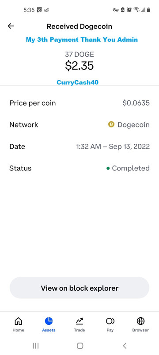The image size is (159, 355).
Task: Tap the alarm icon in status bar
Action: (129, 10)
